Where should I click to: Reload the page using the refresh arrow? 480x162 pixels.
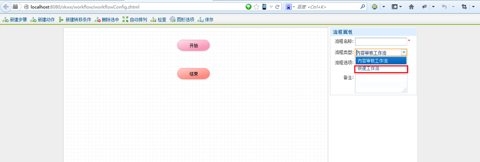(278, 7)
